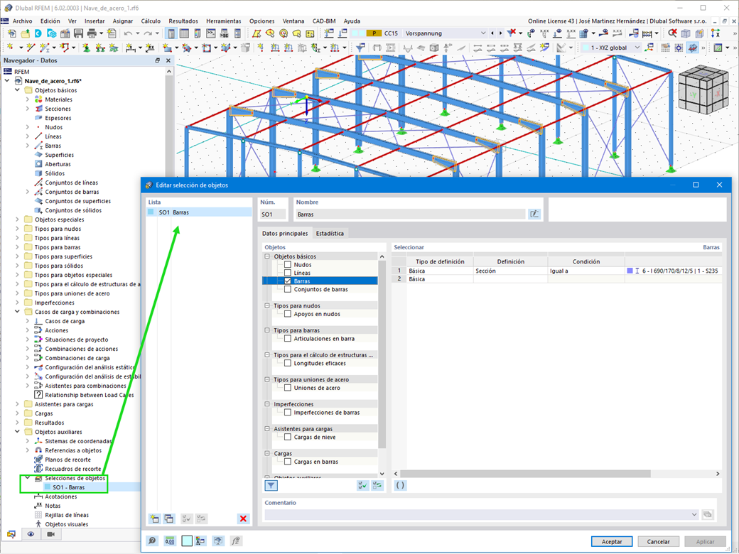This screenshot has width=739, height=554.
Task: Click the undo arrow icon
Action: click(128, 33)
